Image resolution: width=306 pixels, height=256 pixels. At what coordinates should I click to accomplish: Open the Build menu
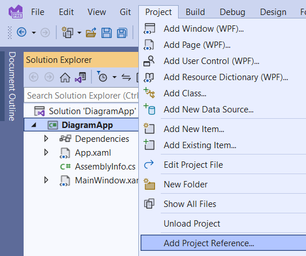pos(195,12)
